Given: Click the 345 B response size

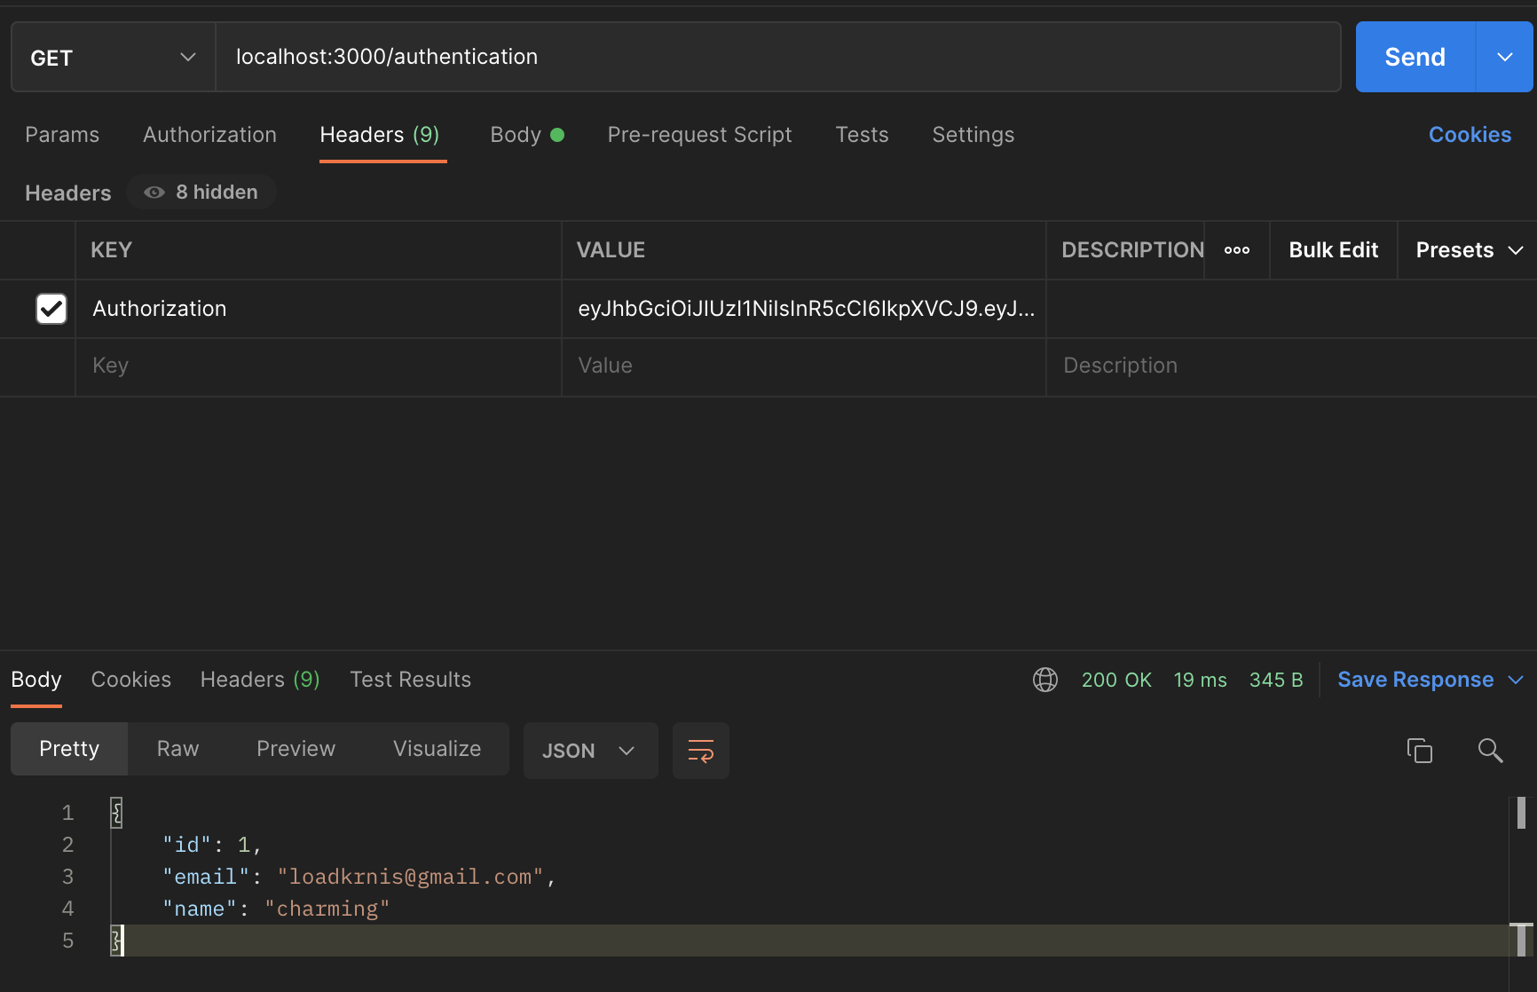Looking at the screenshot, I should (1276, 681).
